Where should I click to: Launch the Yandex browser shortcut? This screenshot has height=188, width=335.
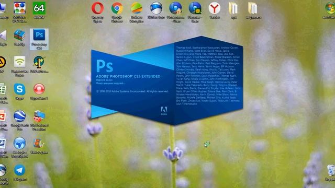point(214,8)
